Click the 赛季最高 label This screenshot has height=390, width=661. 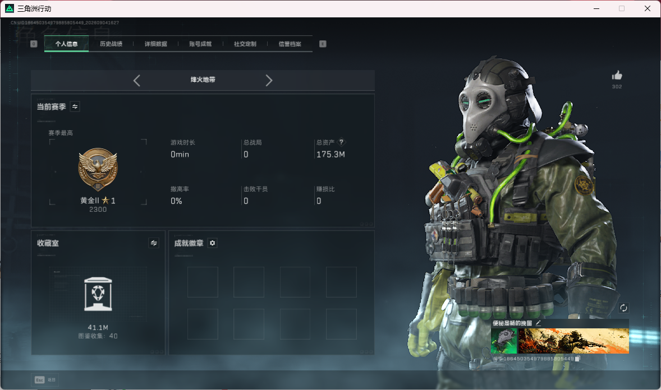click(60, 133)
